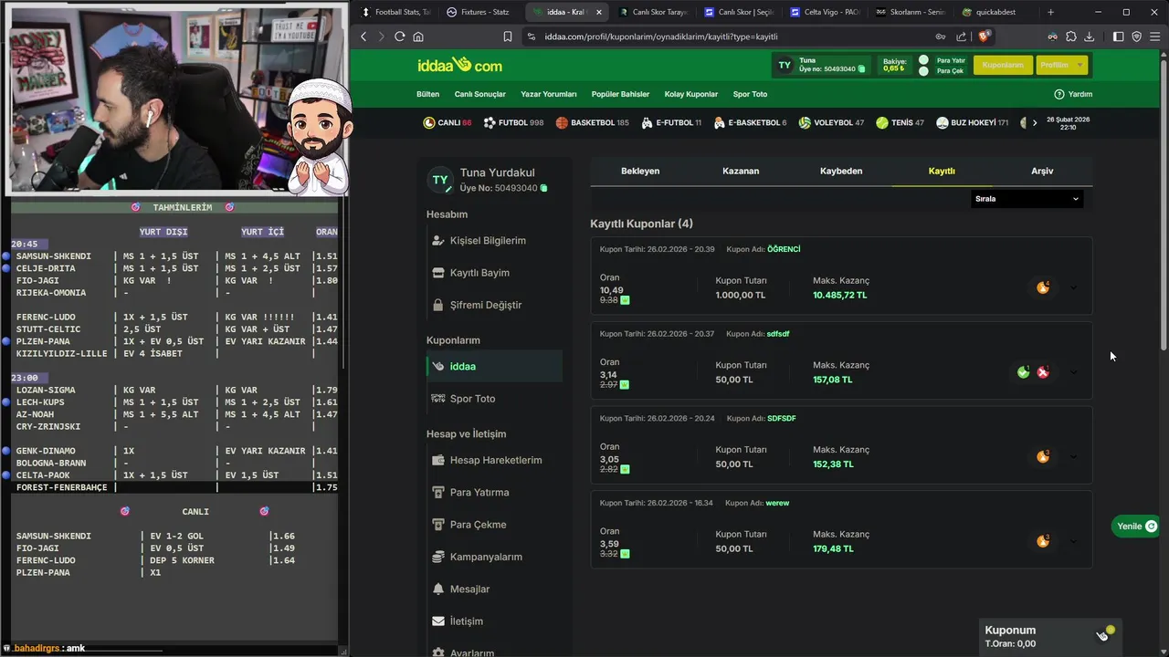Open the BASKETBOL sport category
1169x657 pixels.
592,122
